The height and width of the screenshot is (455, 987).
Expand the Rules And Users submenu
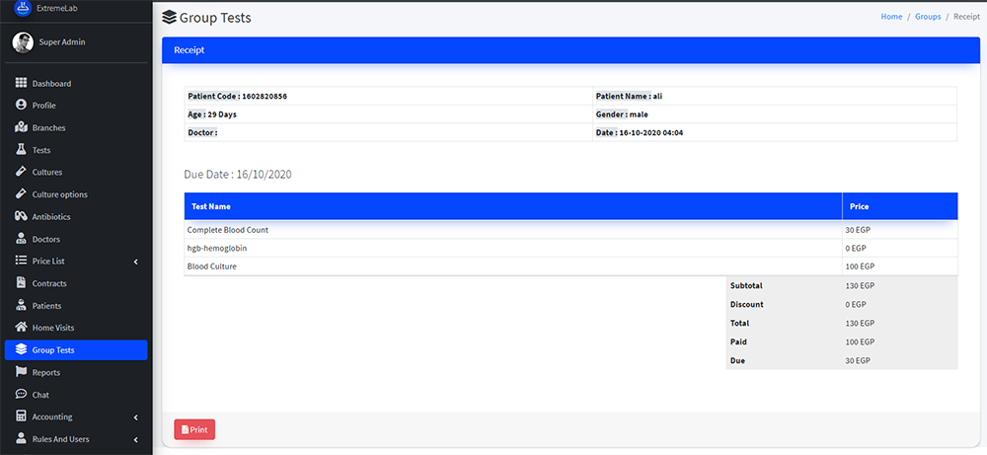[x=135, y=439]
